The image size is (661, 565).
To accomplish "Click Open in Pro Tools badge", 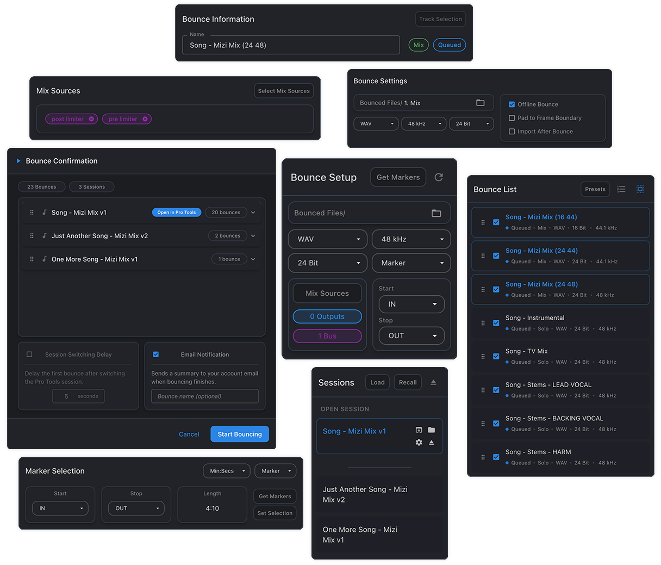I will (177, 213).
